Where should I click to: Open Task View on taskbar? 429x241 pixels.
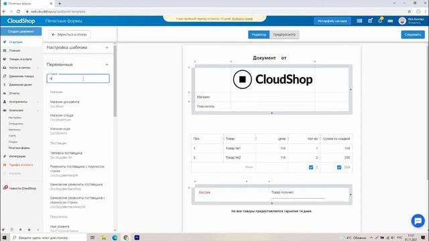click(x=93, y=238)
